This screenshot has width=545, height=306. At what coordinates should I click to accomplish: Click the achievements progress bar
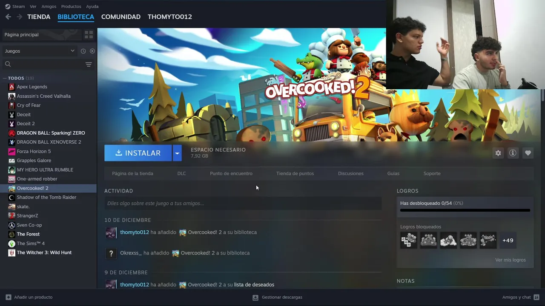pos(465,210)
